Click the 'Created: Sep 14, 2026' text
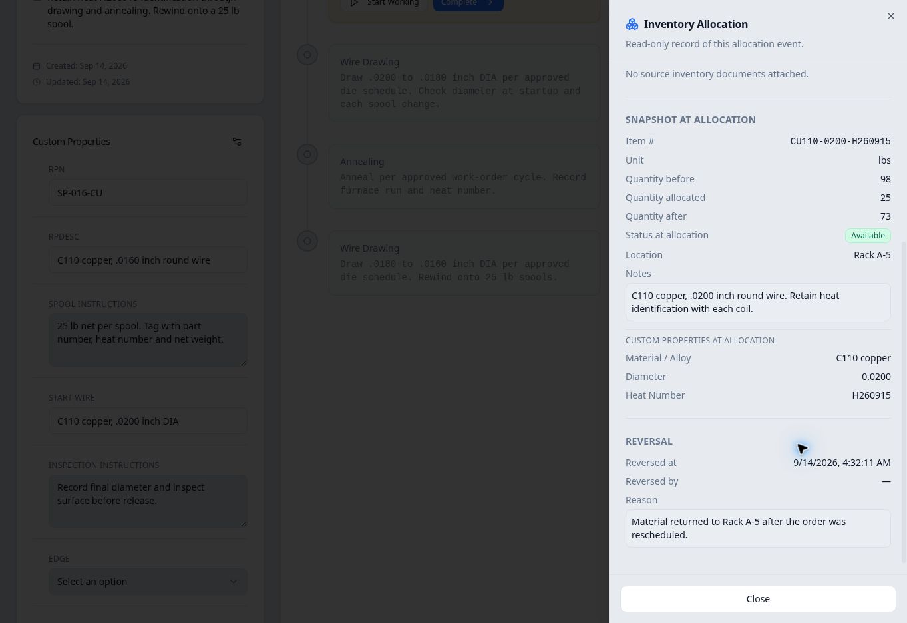Screen dimensions: 907x623 tap(87, 66)
